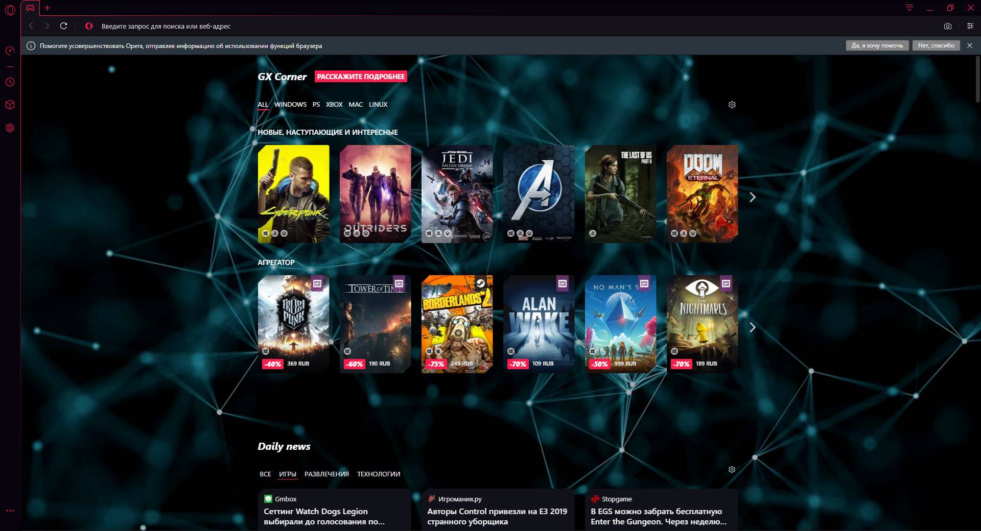The image size is (981, 531).
Task: Click GOG store badge on Frostpunk
Action: pos(317,283)
